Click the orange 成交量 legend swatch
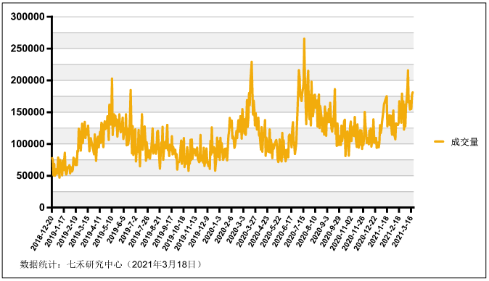Screen dimensions: 489x281 click(x=439, y=142)
